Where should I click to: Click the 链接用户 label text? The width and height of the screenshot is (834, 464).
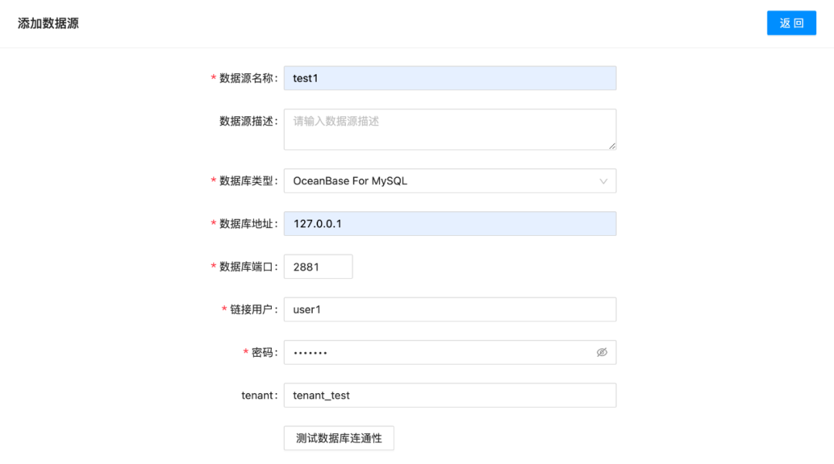click(252, 310)
